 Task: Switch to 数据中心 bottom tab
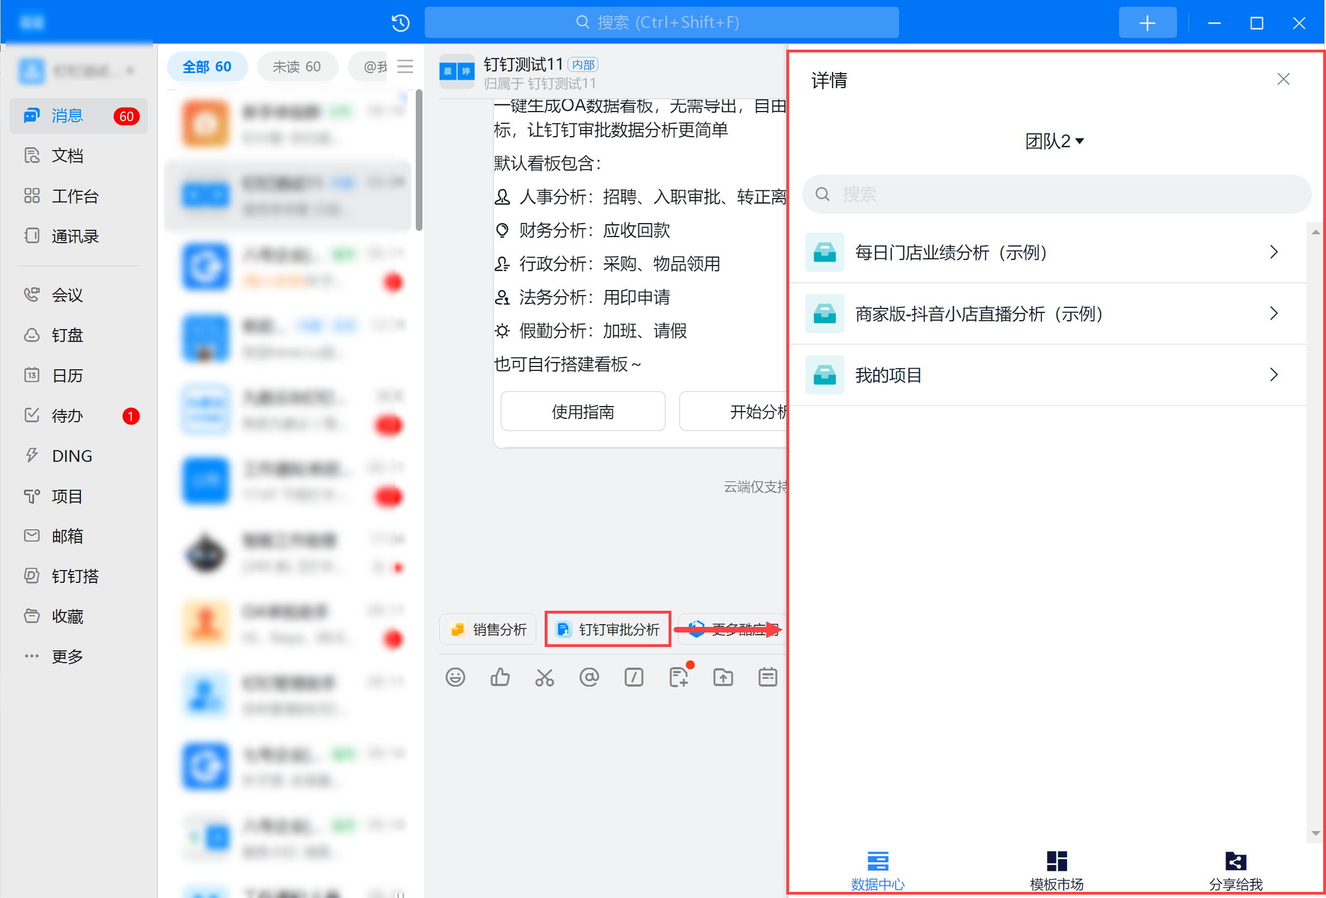click(877, 871)
